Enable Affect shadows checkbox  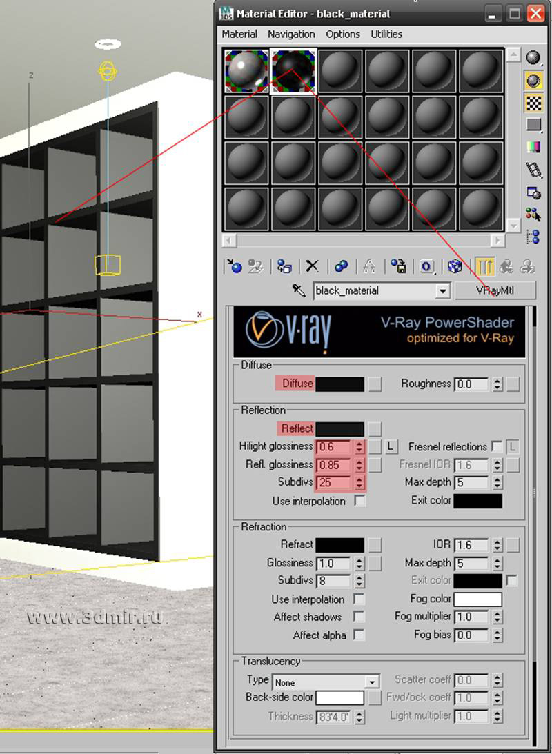click(359, 617)
